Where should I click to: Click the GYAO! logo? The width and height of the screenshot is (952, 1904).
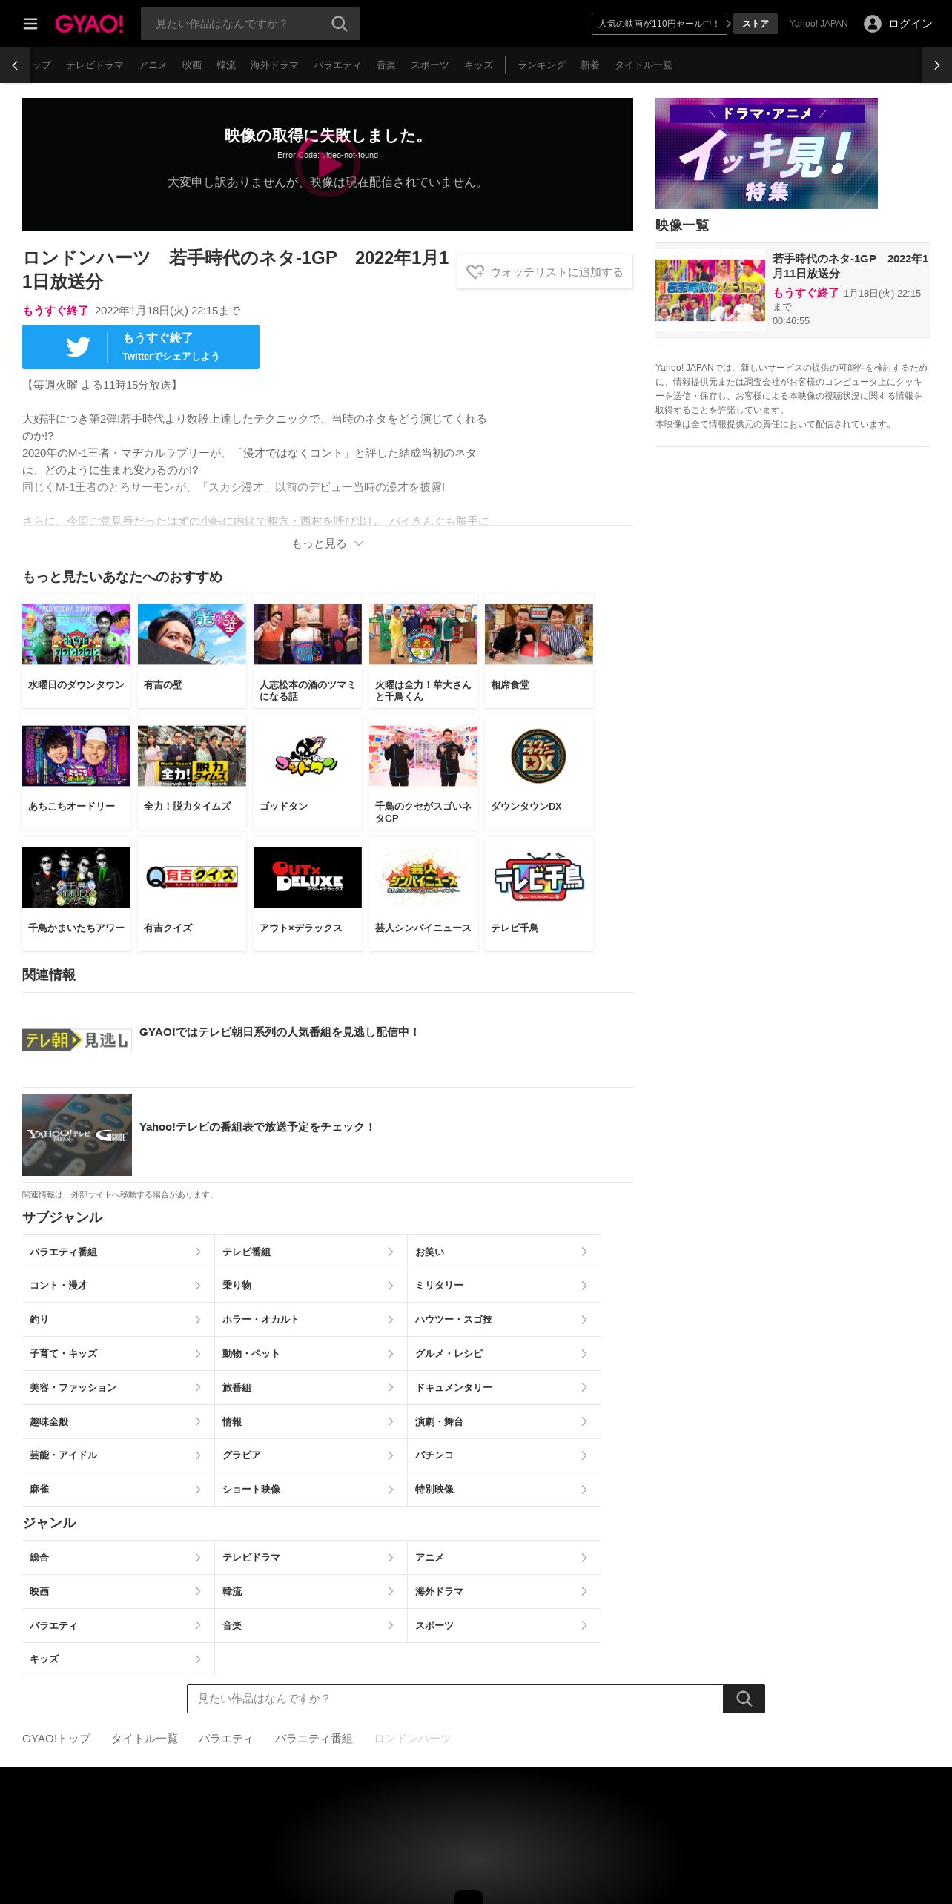tap(89, 24)
